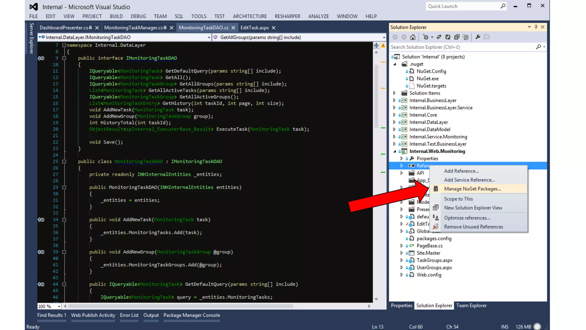The image size is (586, 330).
Task: Select NuGet.targets in Solution Explorer
Action: pos(431,86)
